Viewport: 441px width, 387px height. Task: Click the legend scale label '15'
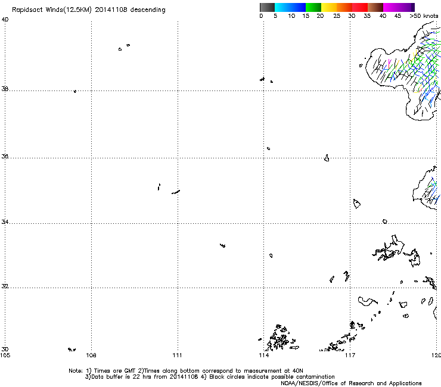tap(306, 16)
